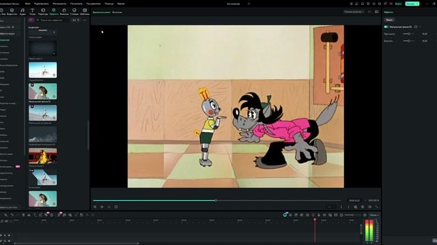Click the delete trash icon in timeline toolbar

point(23,215)
